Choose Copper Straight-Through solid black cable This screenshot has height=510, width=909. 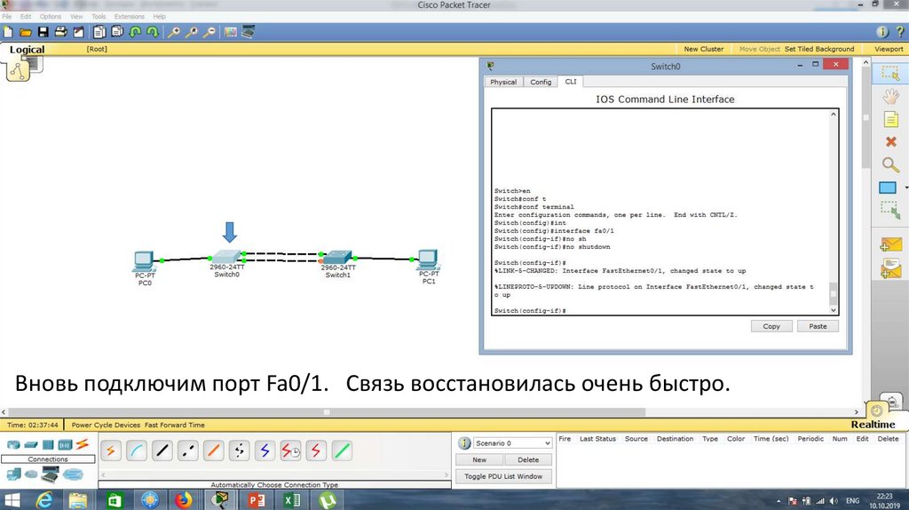162,450
